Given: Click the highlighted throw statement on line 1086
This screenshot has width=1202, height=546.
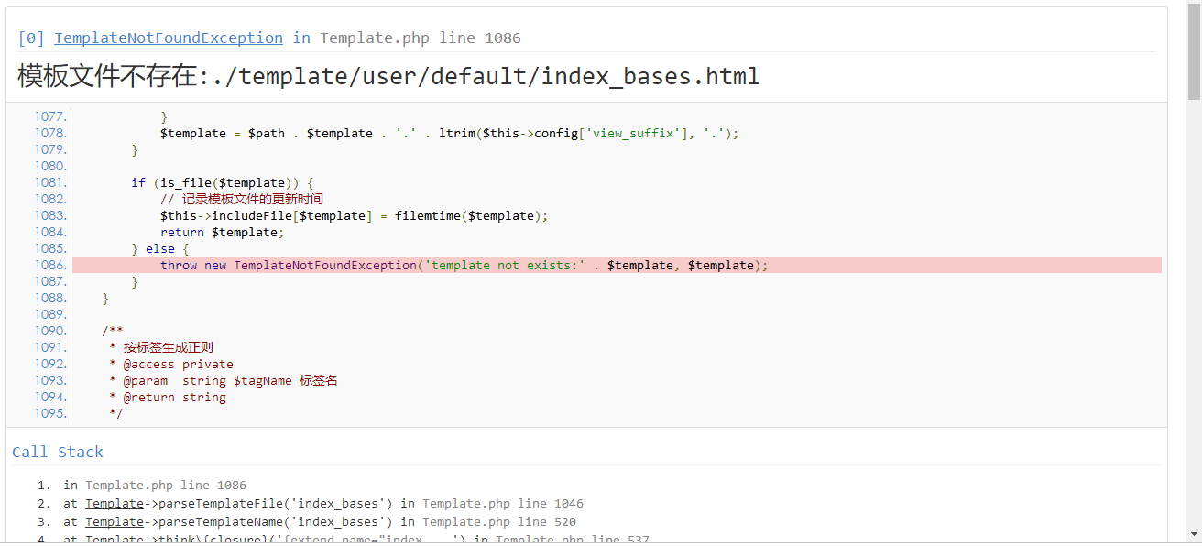Looking at the screenshot, I should click(x=464, y=265).
